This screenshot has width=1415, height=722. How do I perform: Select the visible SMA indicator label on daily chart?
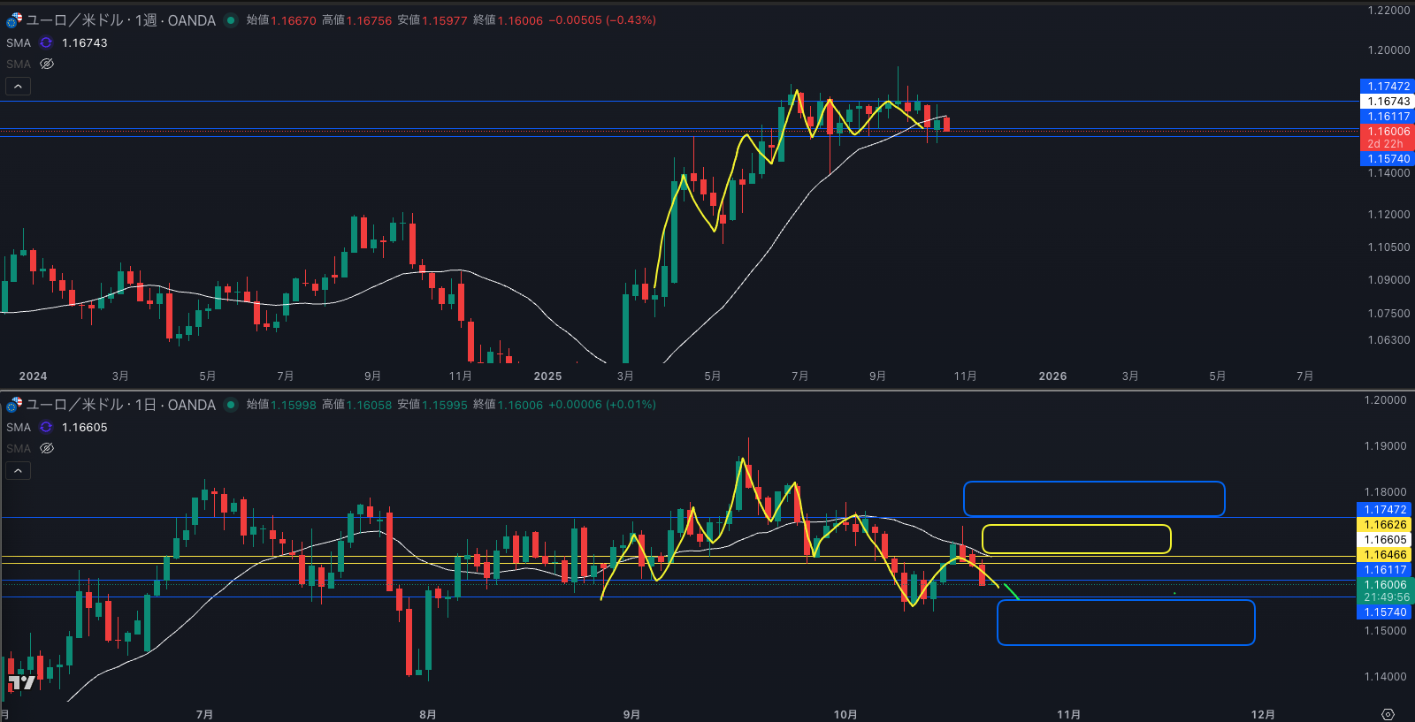19,427
